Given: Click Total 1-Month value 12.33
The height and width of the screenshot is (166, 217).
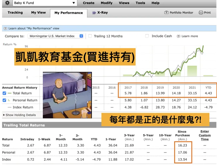Looking at the screenshot, I should [x=63, y=145].
